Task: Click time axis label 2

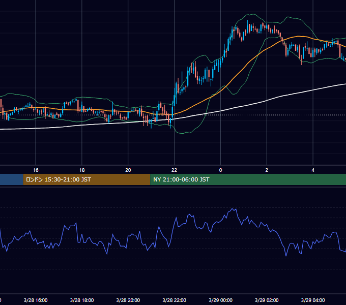Action: coord(267,170)
